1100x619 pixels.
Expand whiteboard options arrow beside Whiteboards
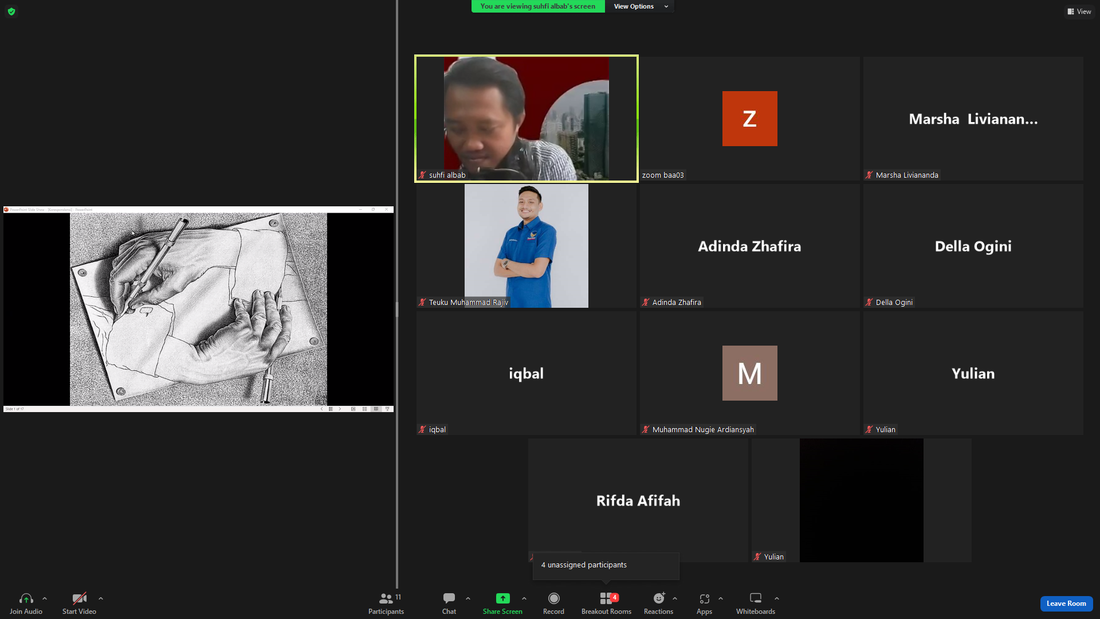pyautogui.click(x=777, y=598)
